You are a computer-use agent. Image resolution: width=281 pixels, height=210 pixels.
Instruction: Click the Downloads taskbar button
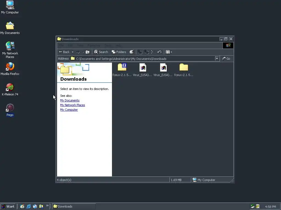(x=74, y=206)
